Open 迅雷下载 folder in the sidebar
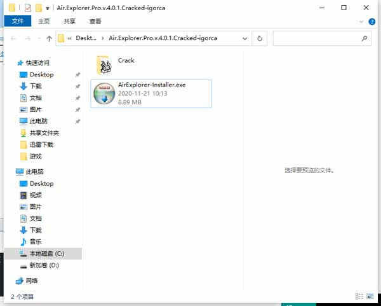This screenshot has width=381, height=306. coord(41,144)
